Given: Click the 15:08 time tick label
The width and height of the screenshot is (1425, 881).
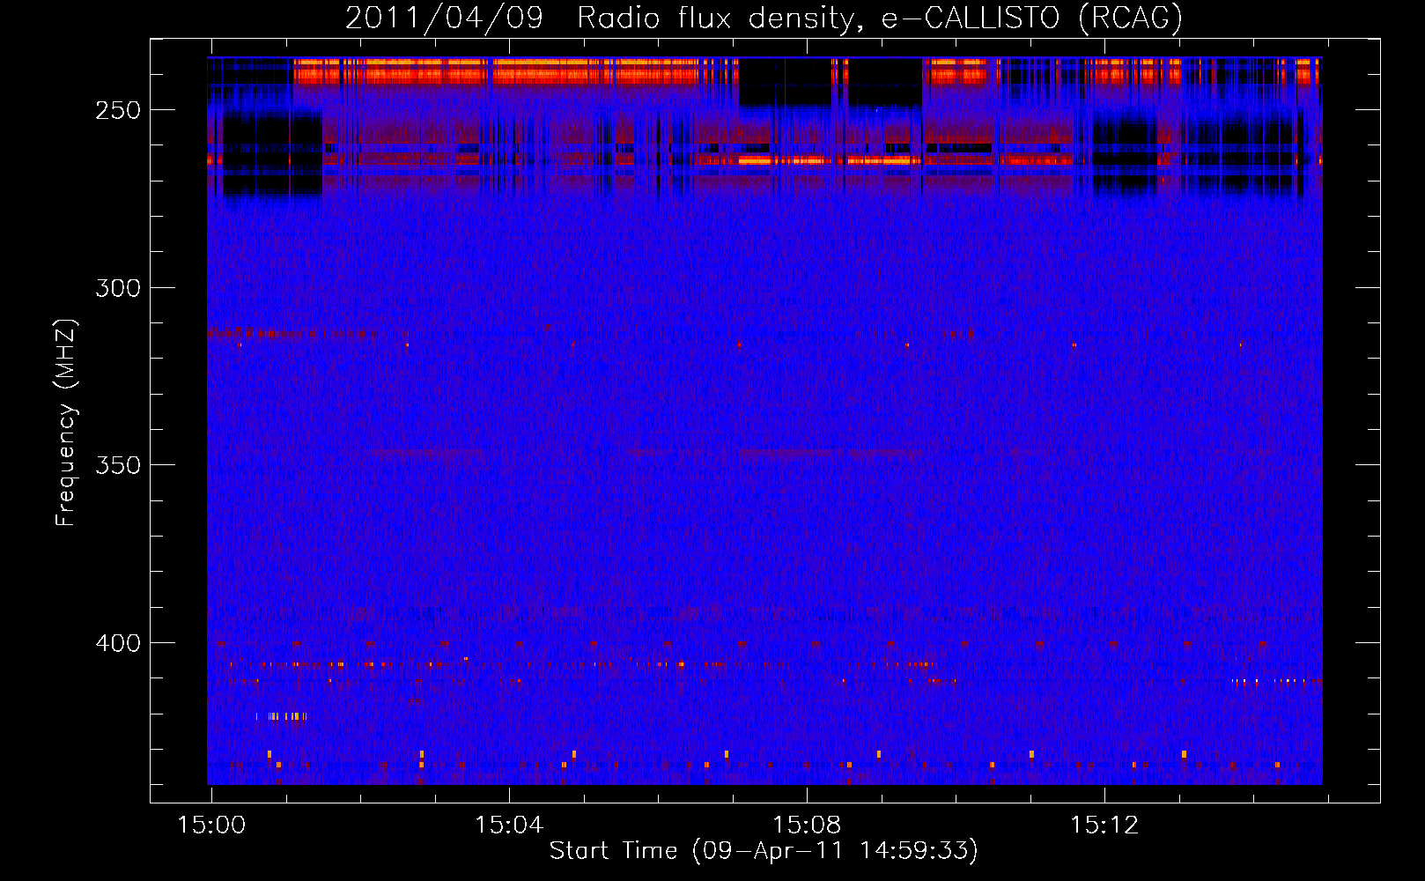Looking at the screenshot, I should (807, 825).
